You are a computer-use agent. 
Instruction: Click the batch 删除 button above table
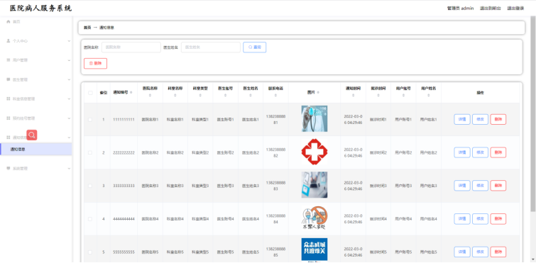95,64
